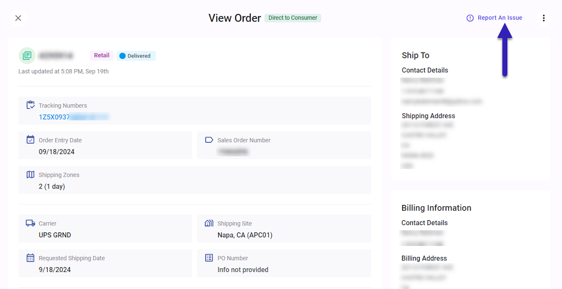
Task: Click the alert icon beside Report An Issue
Action: (470, 18)
